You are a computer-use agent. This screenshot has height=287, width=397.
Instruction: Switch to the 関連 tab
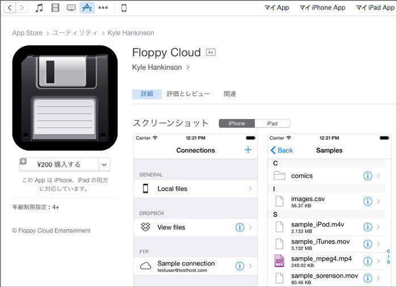click(230, 94)
